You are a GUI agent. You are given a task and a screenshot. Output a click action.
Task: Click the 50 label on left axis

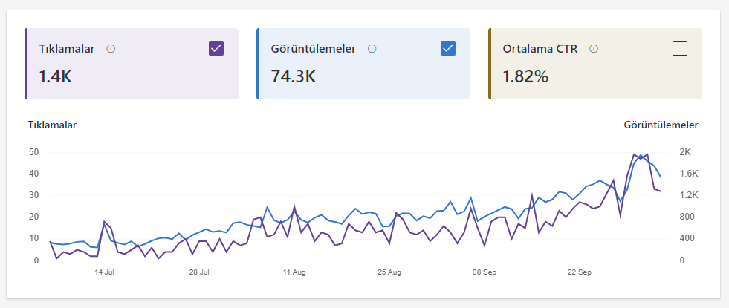coord(33,152)
